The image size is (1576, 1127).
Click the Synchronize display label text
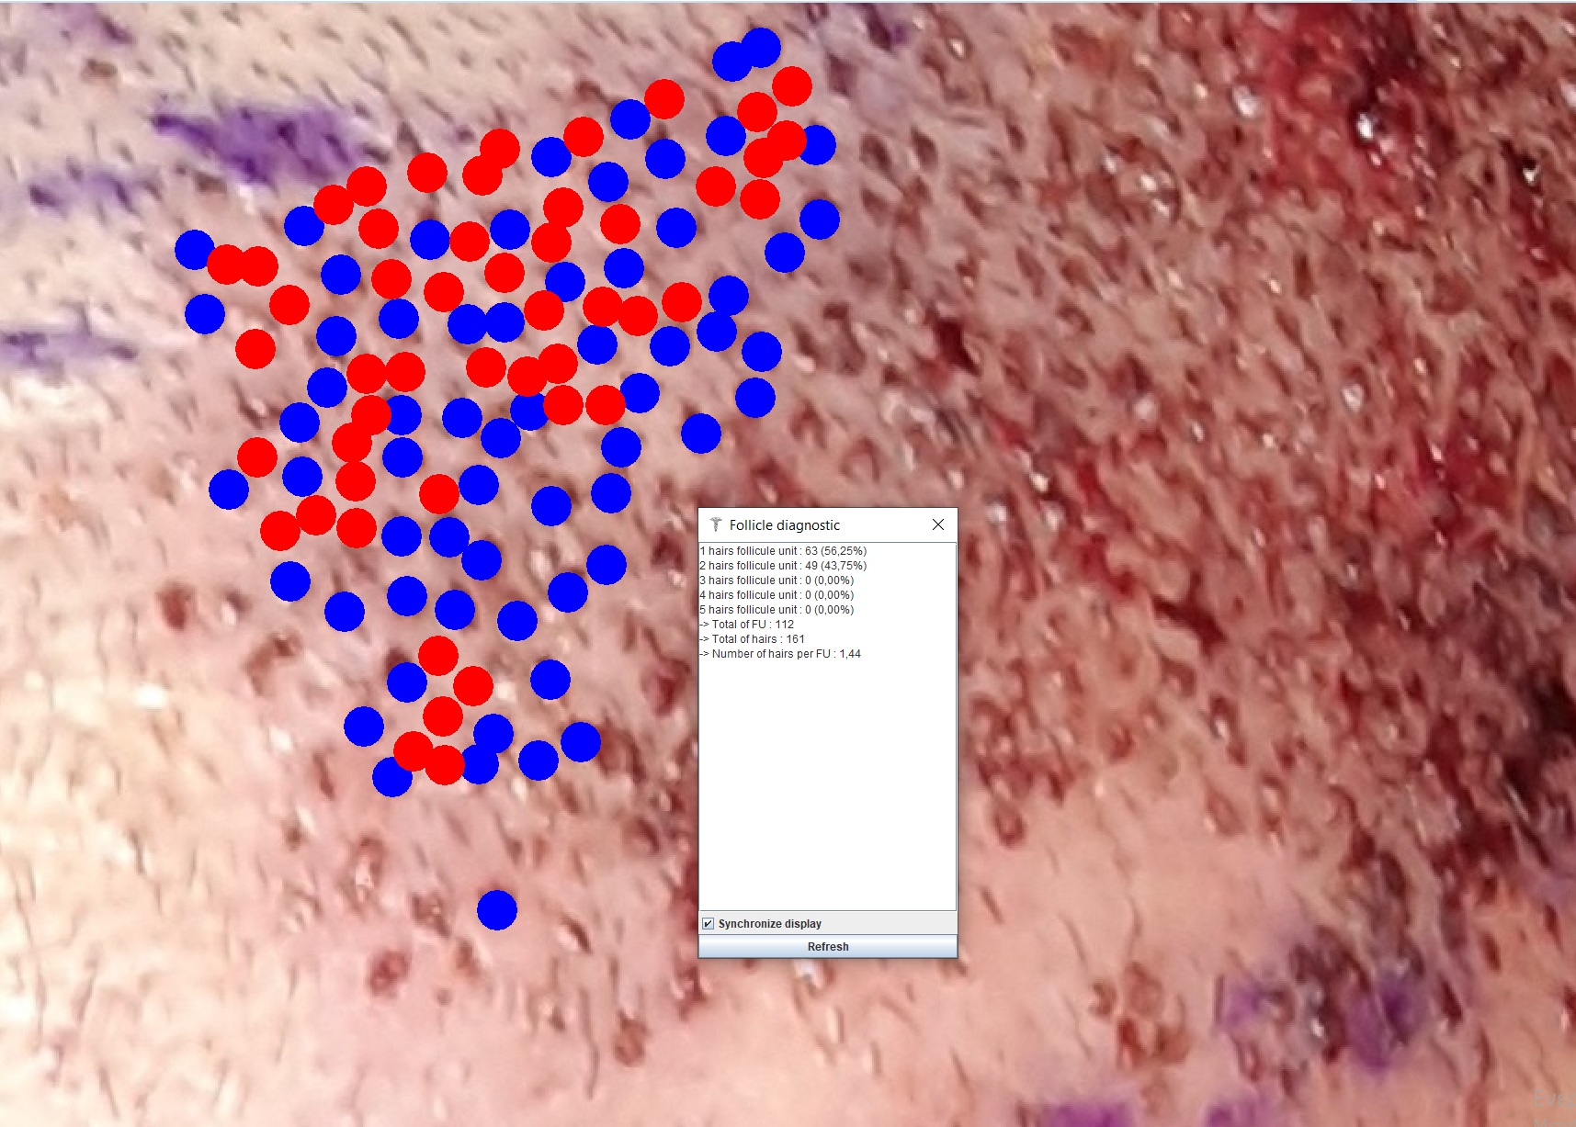point(769,923)
